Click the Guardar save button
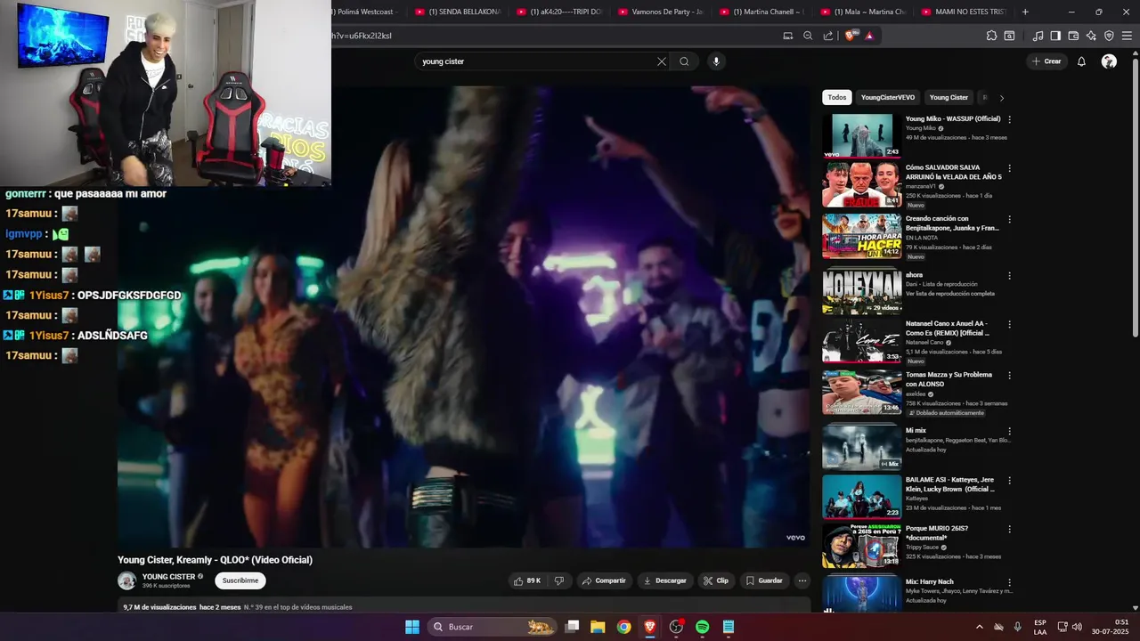This screenshot has height=641, width=1140. coord(764,580)
